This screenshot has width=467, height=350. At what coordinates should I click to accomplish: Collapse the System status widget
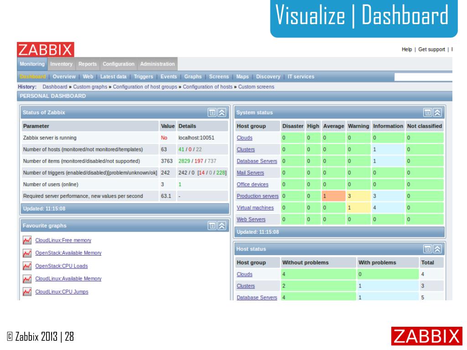[437, 113]
